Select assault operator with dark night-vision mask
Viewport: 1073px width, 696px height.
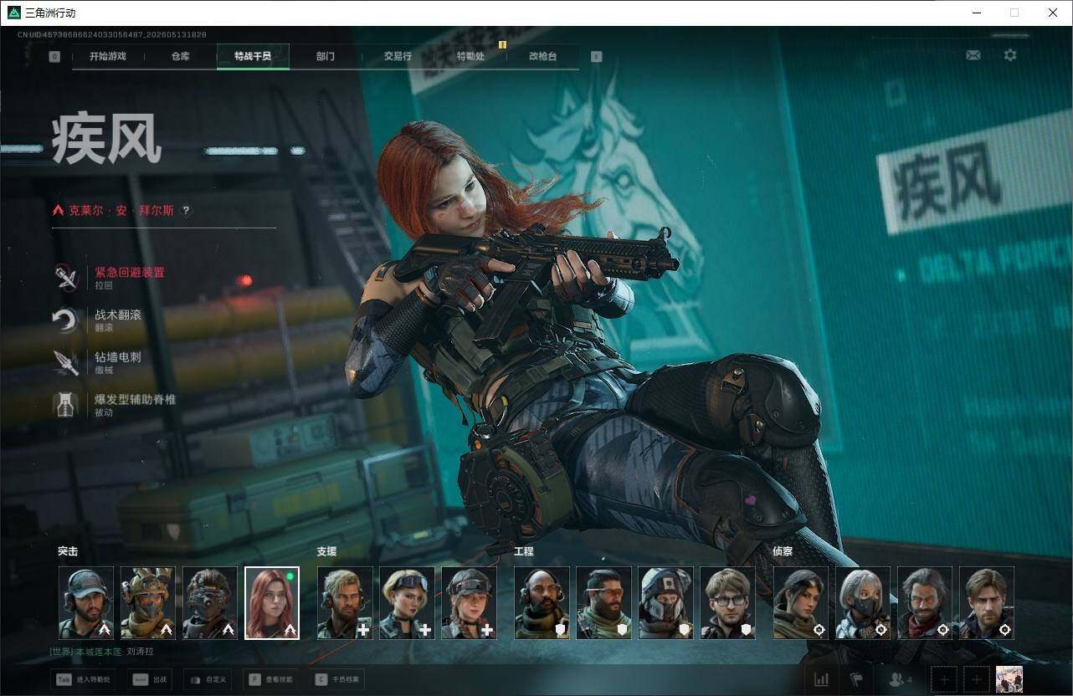[210, 603]
